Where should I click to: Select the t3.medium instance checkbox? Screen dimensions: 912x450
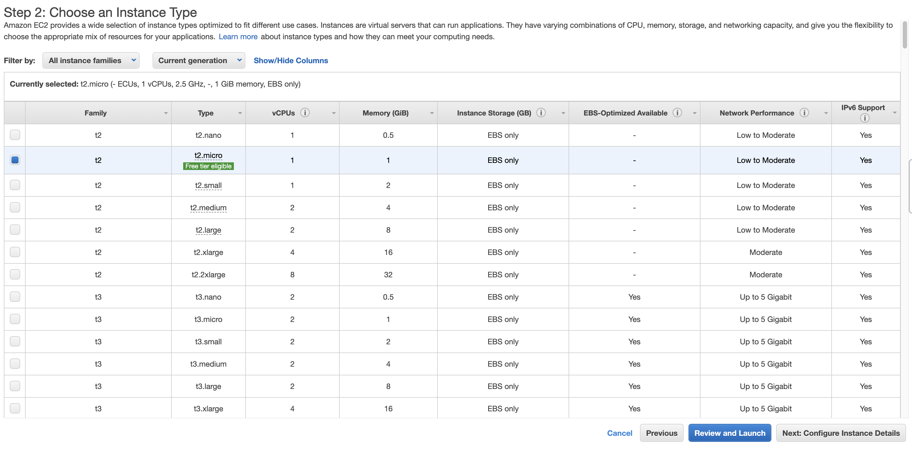(x=15, y=364)
